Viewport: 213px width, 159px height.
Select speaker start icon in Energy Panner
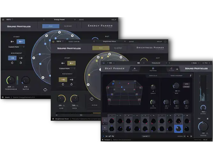(x=12, y=42)
